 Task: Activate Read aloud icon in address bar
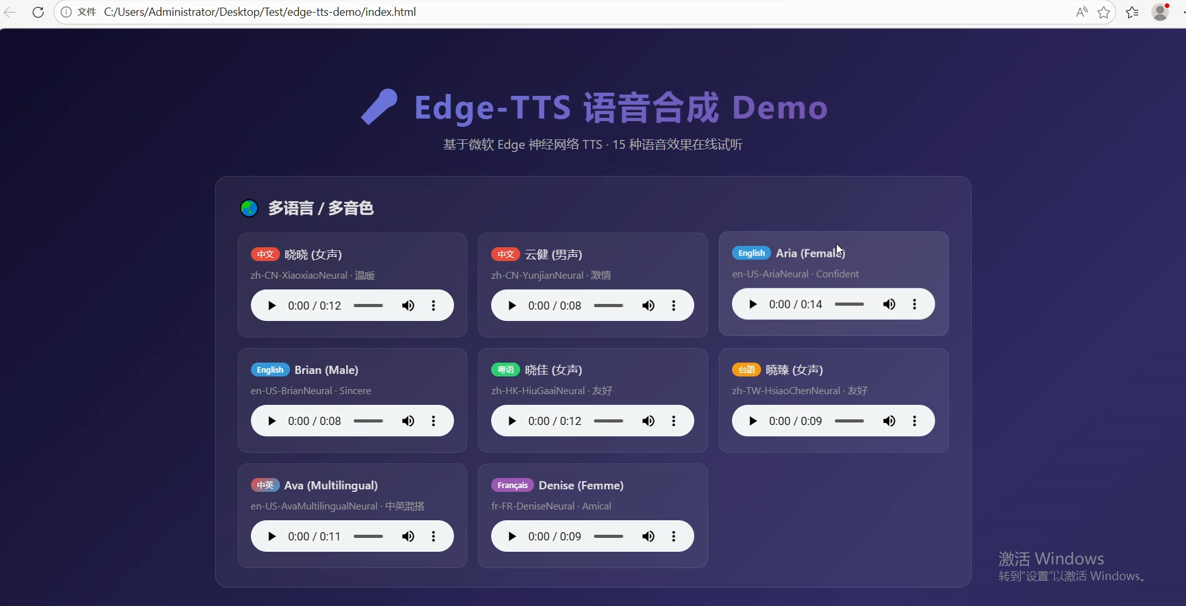1082,12
